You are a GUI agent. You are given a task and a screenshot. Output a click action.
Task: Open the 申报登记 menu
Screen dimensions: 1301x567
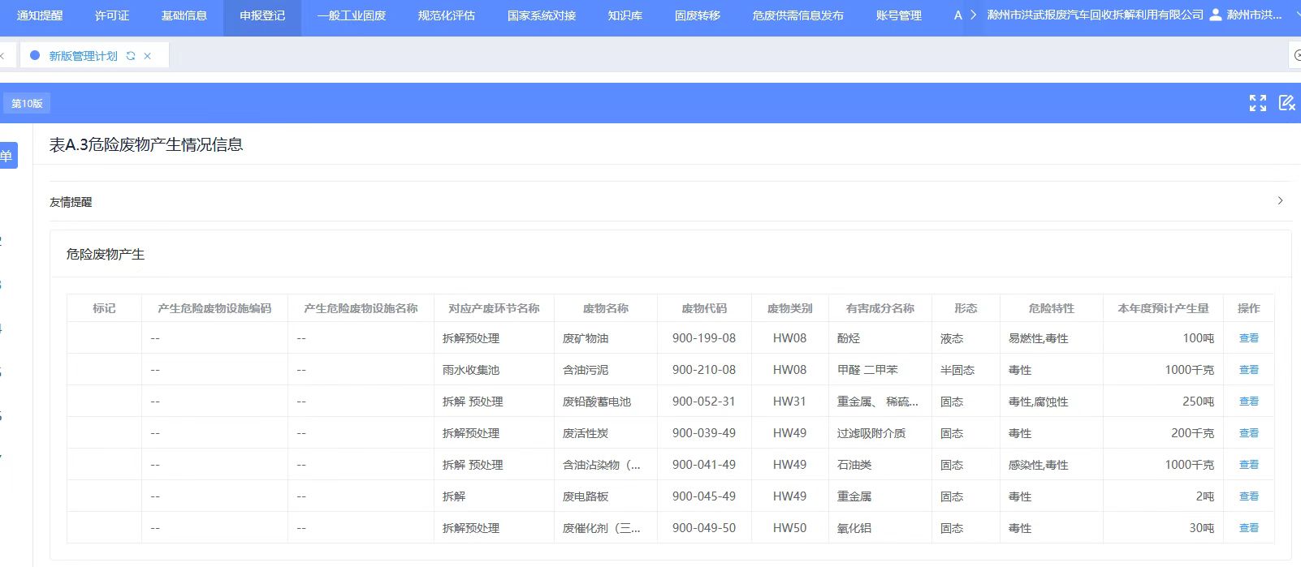[x=261, y=15]
